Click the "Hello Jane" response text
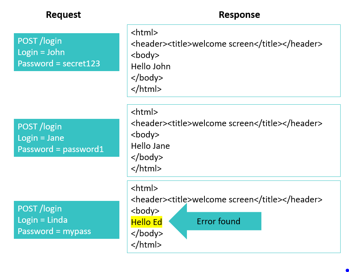This screenshot has width=349, height=272. [x=150, y=146]
